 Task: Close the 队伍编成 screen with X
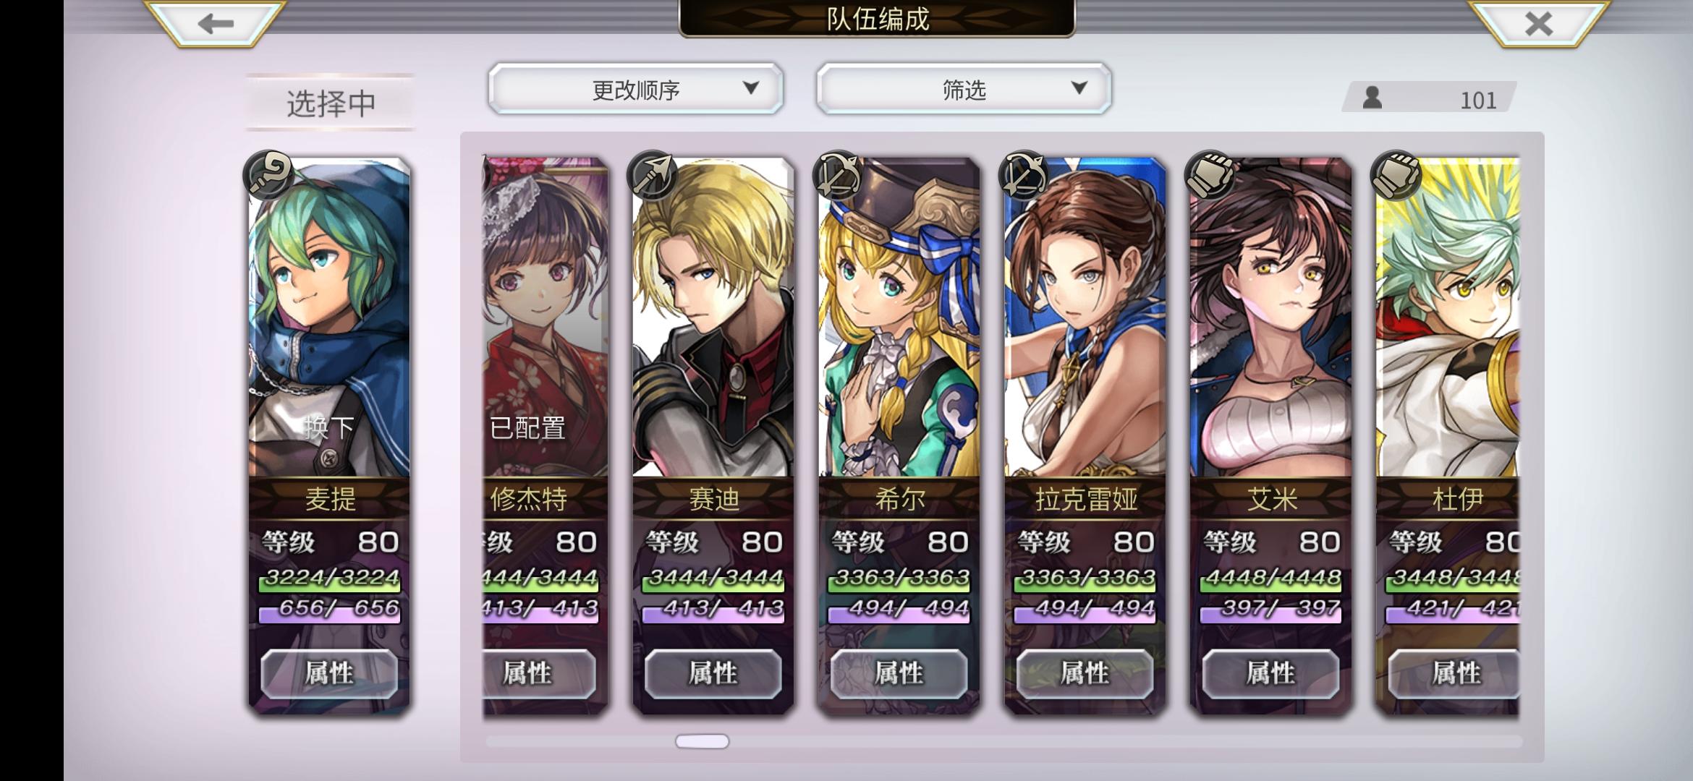coord(1539,24)
